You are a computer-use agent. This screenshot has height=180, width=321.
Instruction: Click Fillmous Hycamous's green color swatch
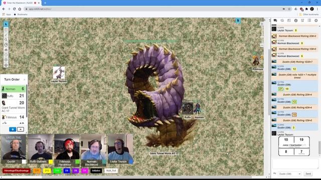(77, 162)
